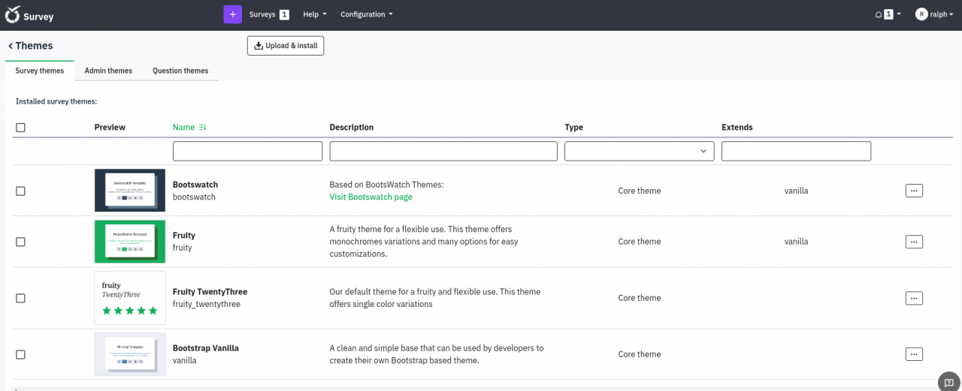Click the Extends column header
This screenshot has height=391, width=962.
737,128
